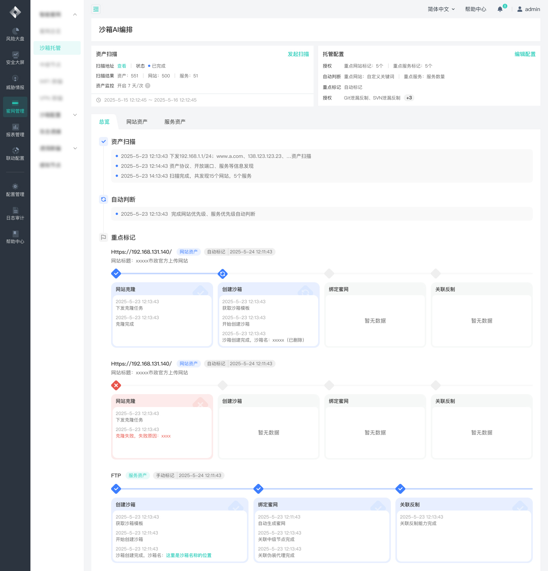Click the red failed 网站克隆 step marker
This screenshot has width=548, height=571.
pos(116,385)
